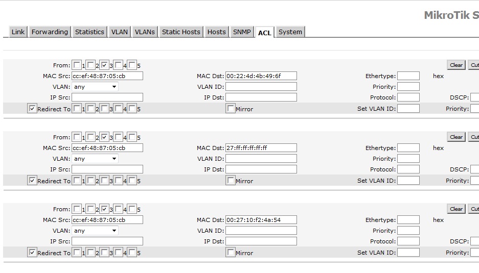Check Redirect To port 5 in third rule

(132, 253)
